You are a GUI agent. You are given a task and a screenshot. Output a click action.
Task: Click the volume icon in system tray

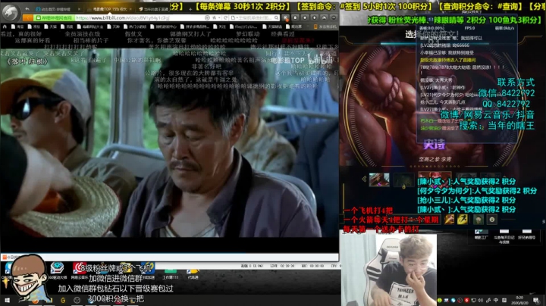[481, 300]
